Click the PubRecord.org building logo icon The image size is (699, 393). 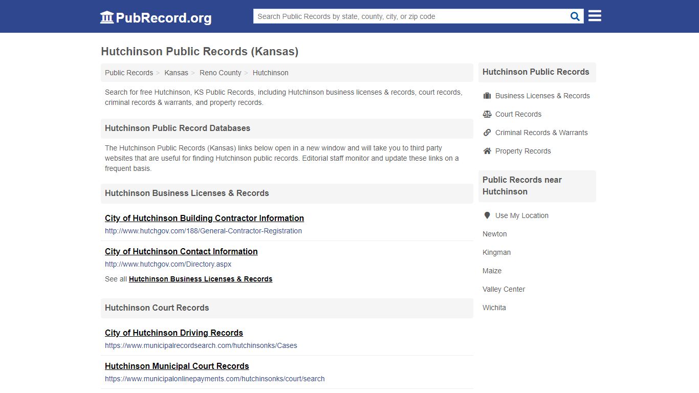(107, 17)
